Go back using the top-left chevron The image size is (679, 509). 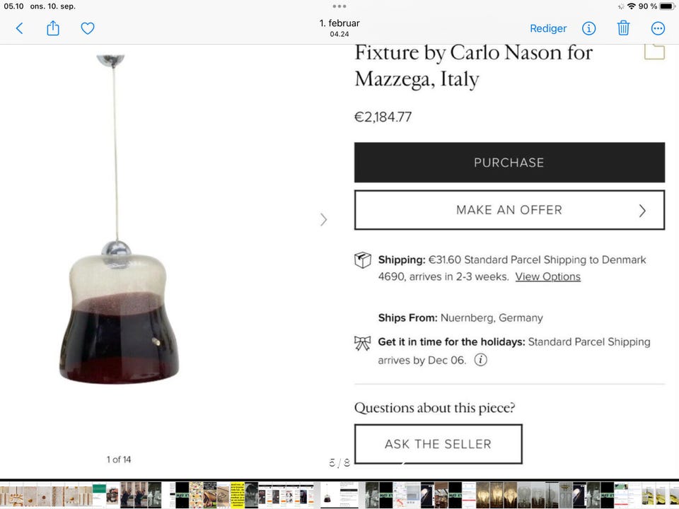19,28
